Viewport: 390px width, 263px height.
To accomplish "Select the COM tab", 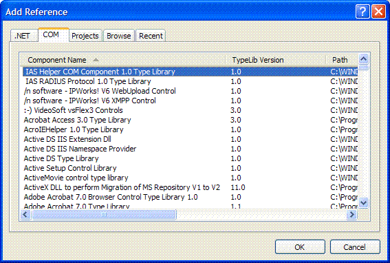I will 53,34.
